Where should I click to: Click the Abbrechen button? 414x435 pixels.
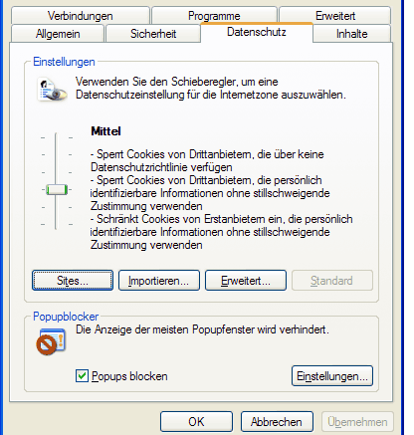tap(277, 422)
